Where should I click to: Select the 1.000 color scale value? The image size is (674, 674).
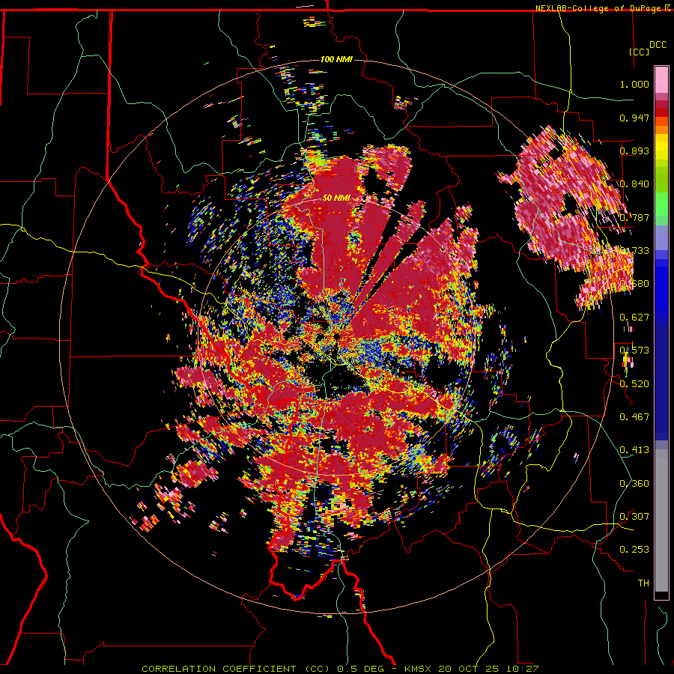click(634, 84)
